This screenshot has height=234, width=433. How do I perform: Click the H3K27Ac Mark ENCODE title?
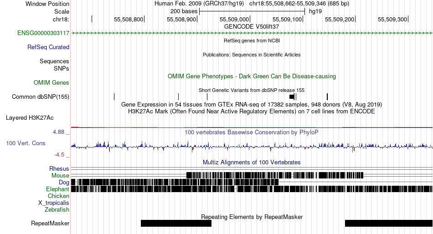coord(252,112)
